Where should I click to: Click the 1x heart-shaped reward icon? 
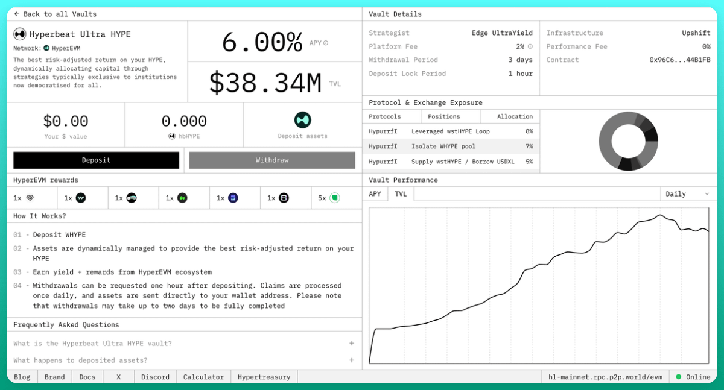[x=30, y=198]
